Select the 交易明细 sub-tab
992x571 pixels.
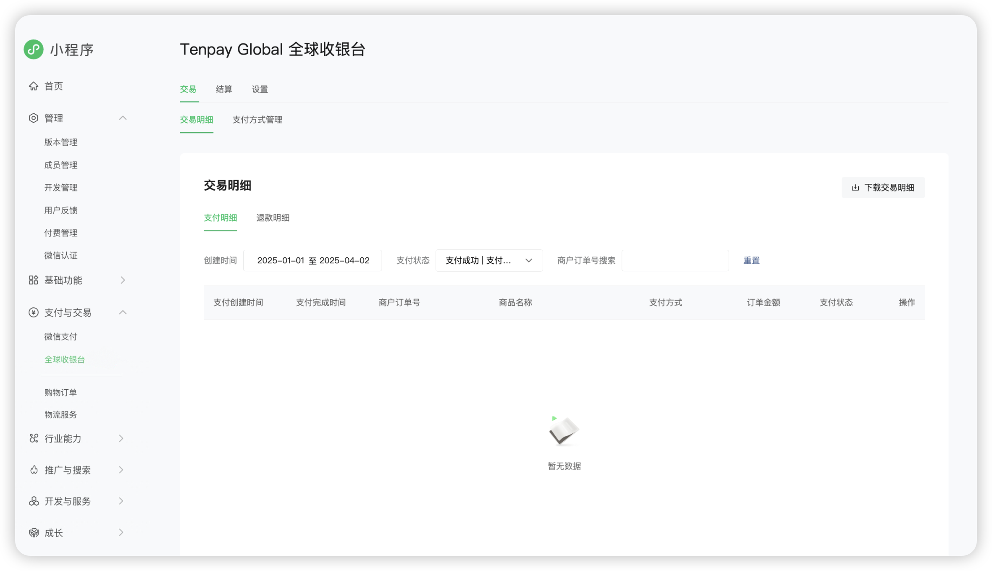[x=197, y=120]
